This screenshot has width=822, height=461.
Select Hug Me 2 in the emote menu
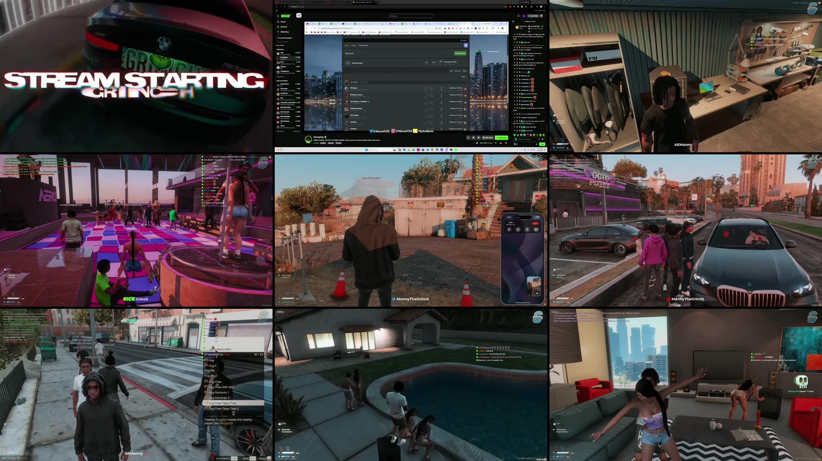tap(234, 376)
